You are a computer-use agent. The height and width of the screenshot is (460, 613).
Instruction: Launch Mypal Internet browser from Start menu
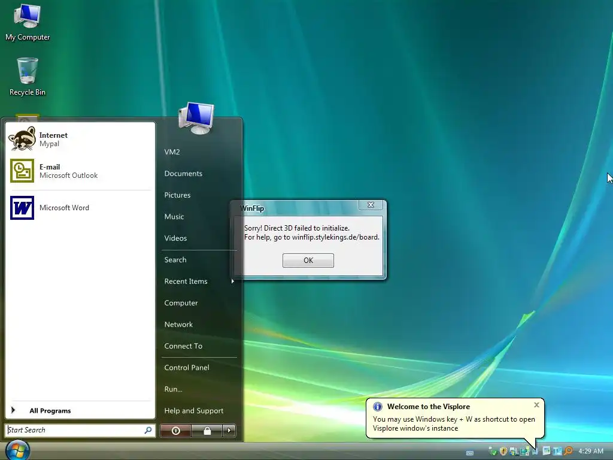80,139
